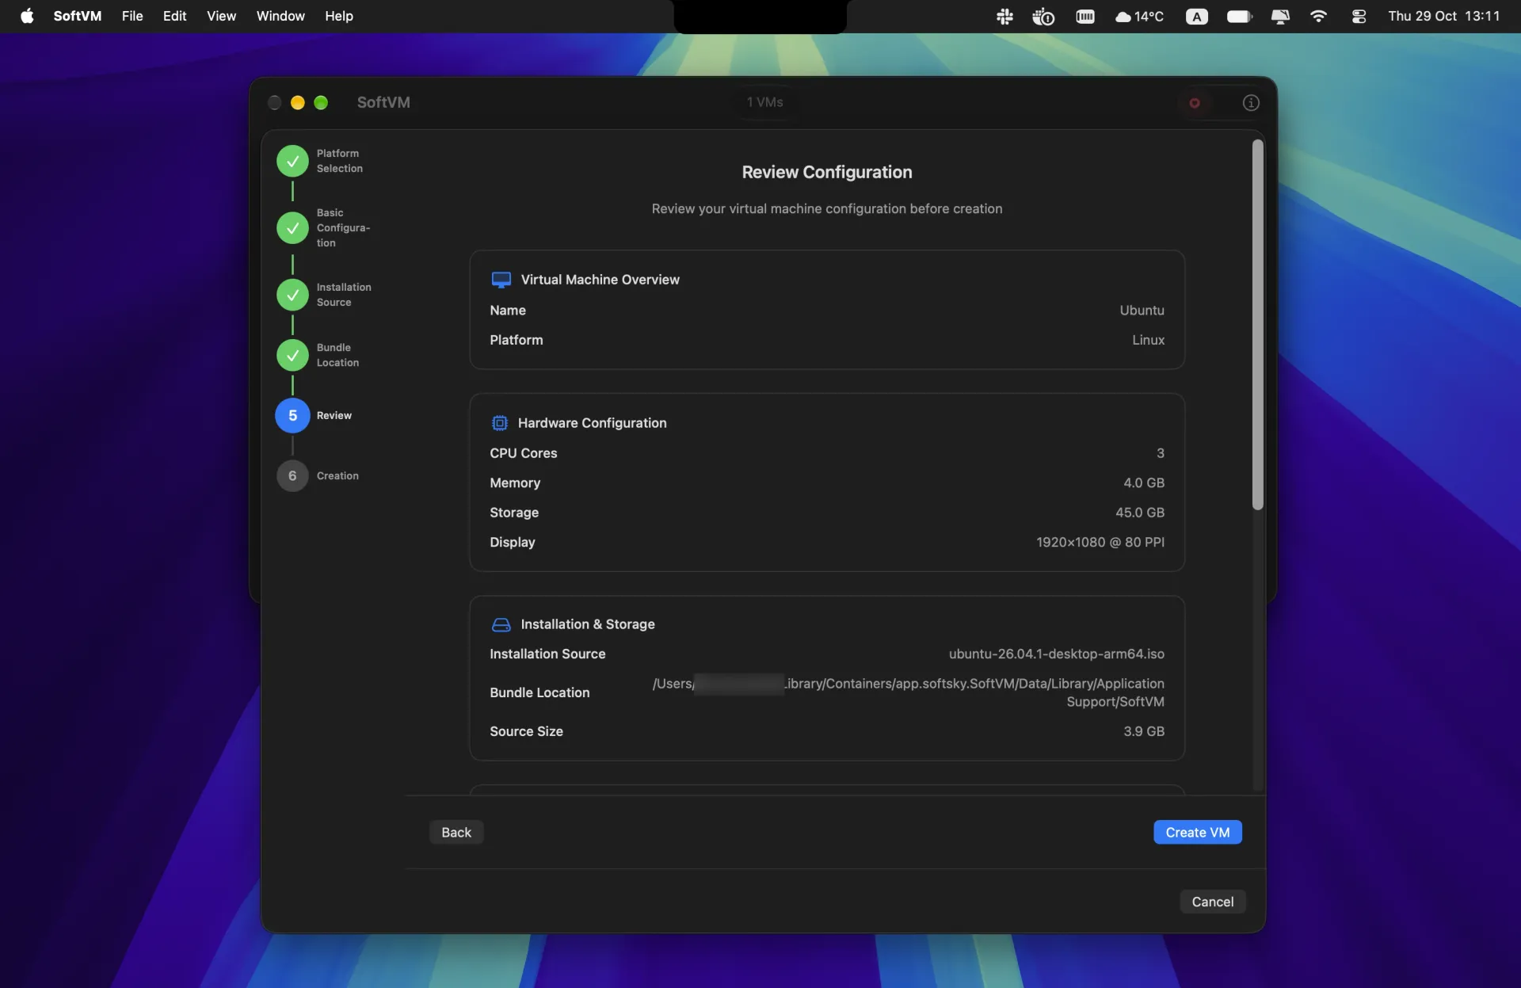Image resolution: width=1521 pixels, height=988 pixels.
Task: Click the Create VM button
Action: (1197, 832)
